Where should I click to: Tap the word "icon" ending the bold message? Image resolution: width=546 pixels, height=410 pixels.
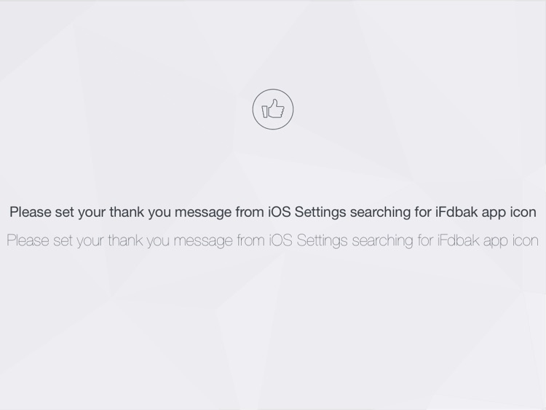point(522,212)
